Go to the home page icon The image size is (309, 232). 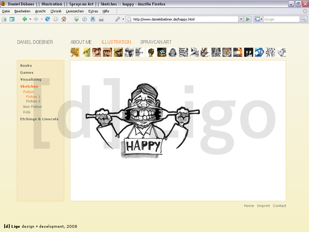[x=64, y=19]
